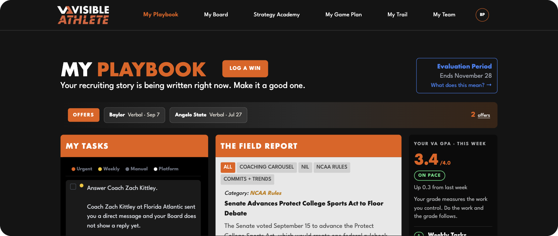Click the My Tasks panel header

click(x=134, y=146)
